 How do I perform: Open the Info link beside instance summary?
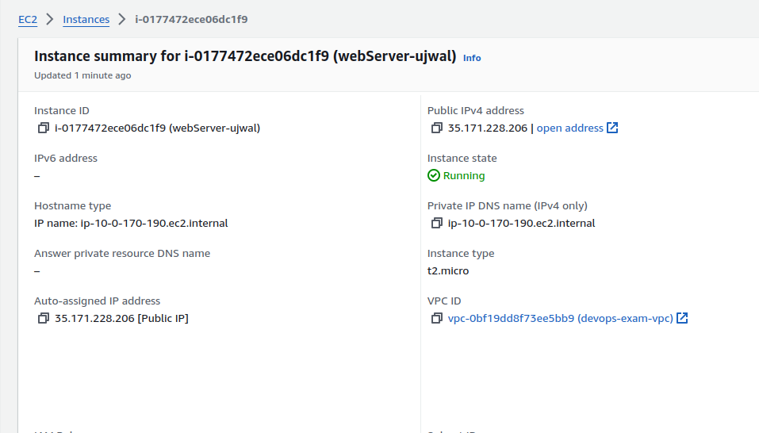tap(472, 58)
